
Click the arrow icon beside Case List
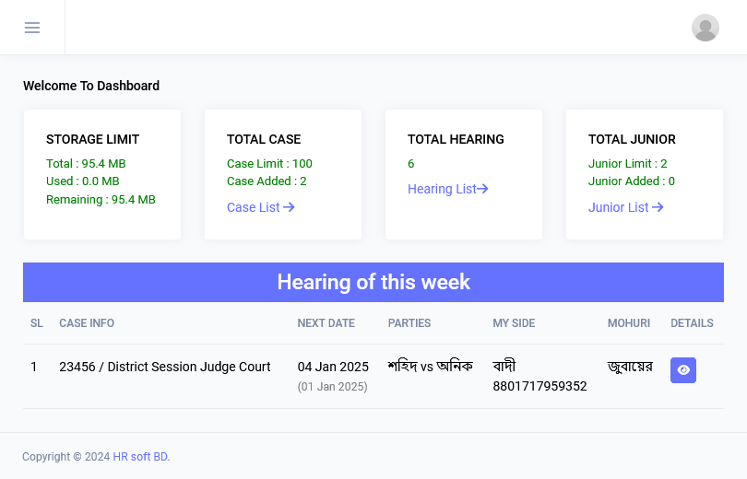(289, 207)
